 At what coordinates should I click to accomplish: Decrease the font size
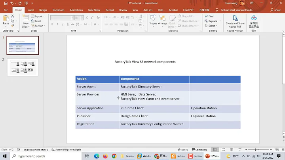92,18
